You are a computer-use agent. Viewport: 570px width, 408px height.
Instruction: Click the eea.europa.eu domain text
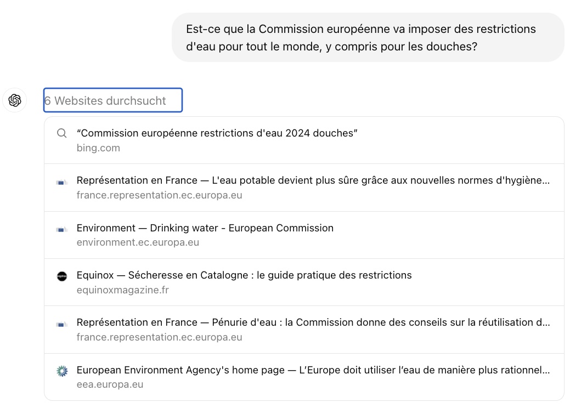tap(110, 384)
